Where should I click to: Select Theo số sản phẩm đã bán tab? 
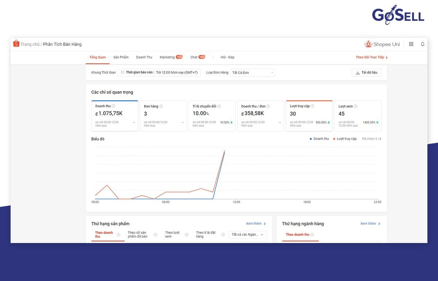point(138,235)
